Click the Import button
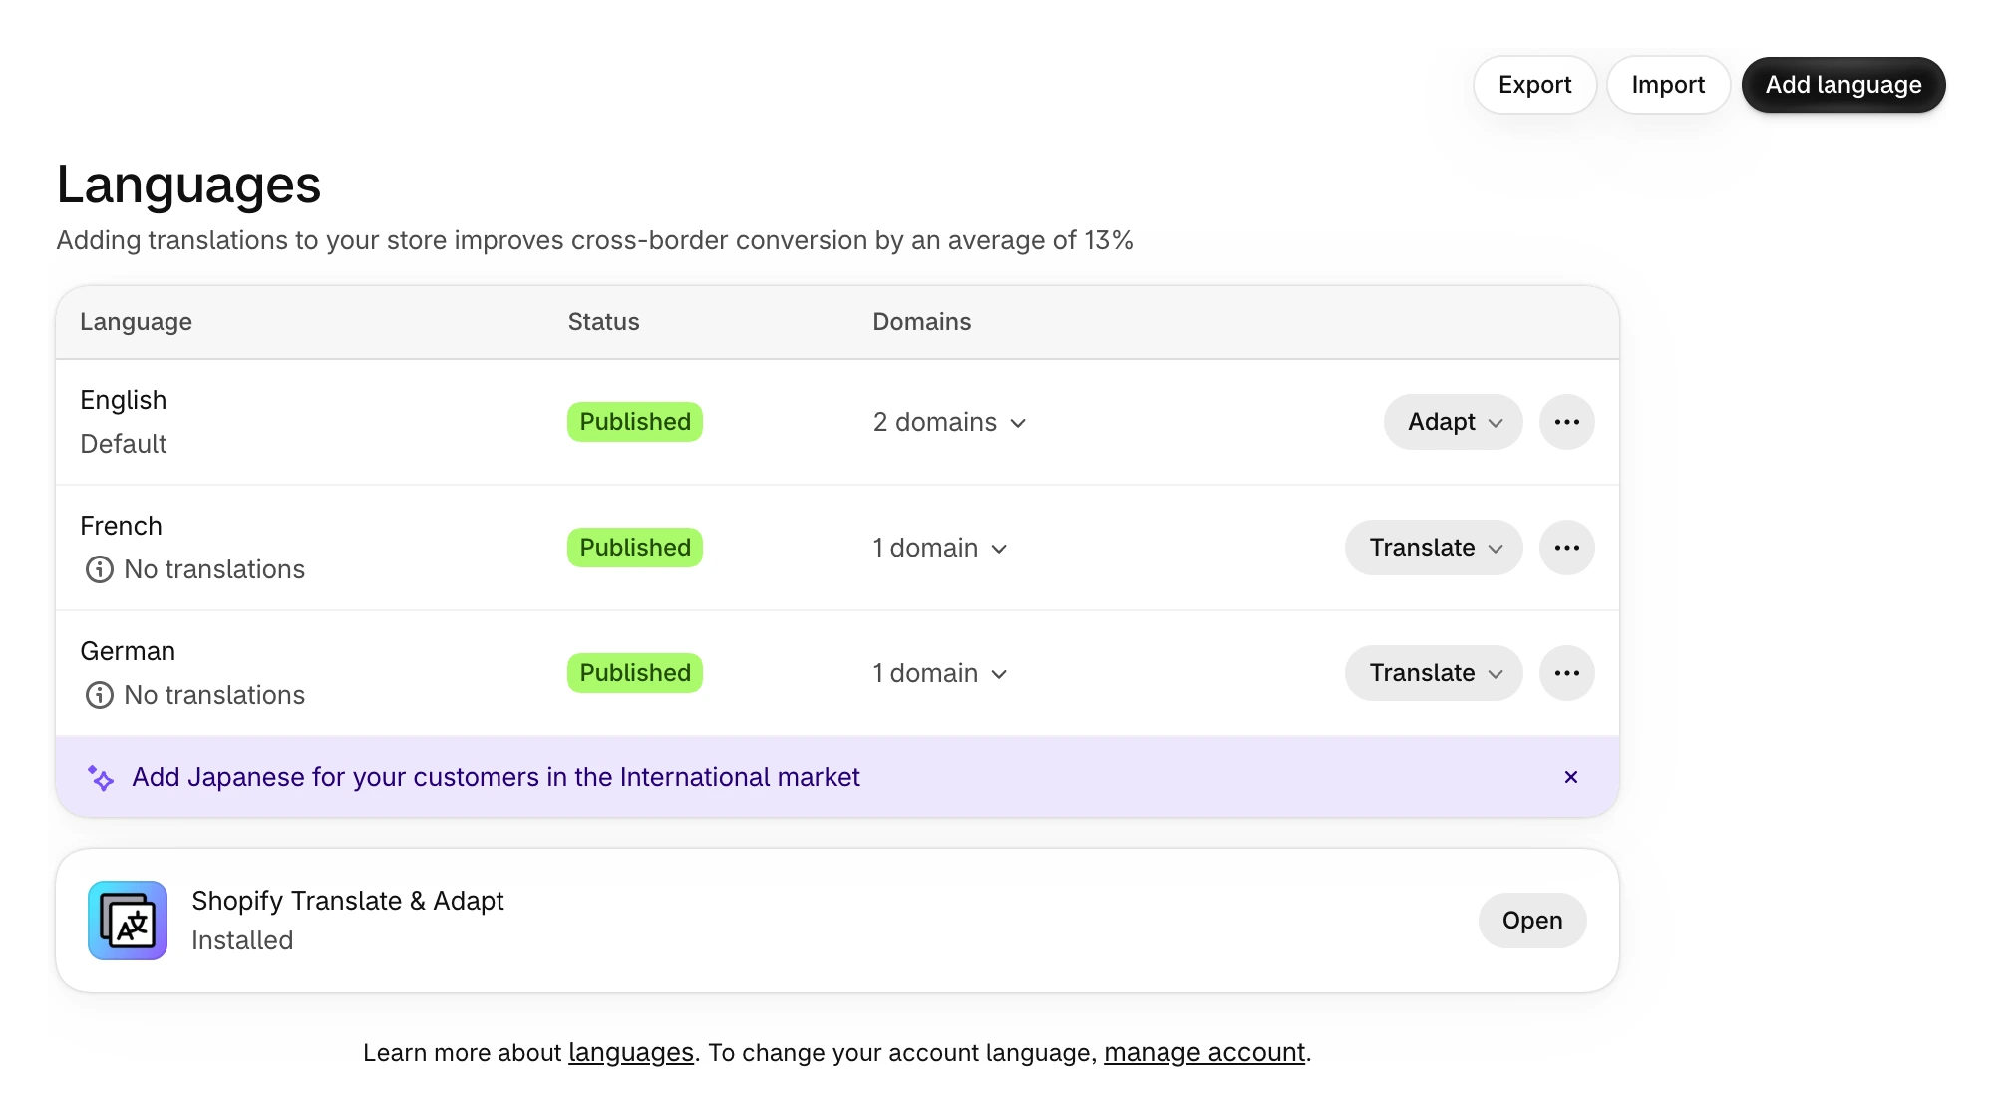The image size is (1997, 1115). point(1668,85)
